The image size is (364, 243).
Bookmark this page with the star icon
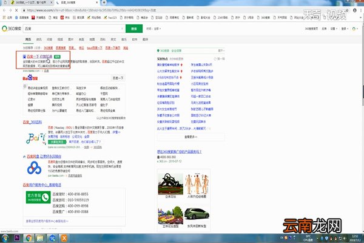[x=347, y=10]
